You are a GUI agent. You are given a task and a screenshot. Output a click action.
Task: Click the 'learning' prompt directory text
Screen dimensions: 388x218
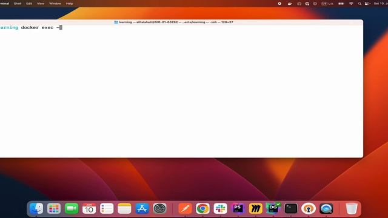point(9,28)
